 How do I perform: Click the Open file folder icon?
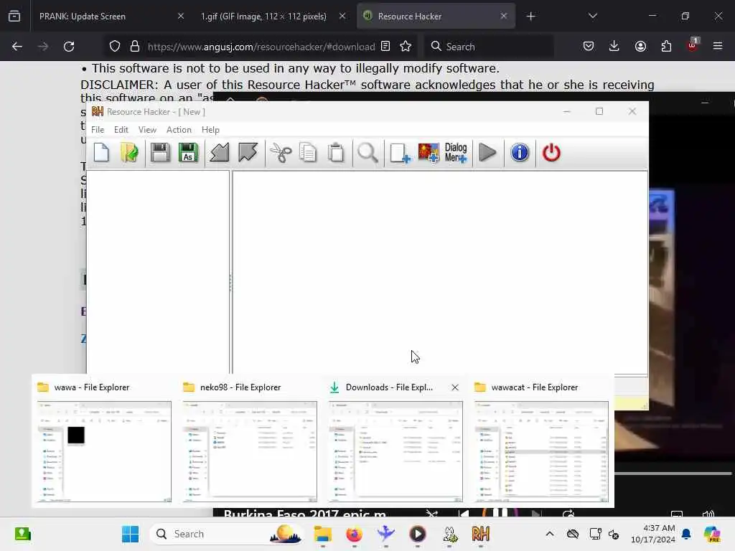pos(129,153)
